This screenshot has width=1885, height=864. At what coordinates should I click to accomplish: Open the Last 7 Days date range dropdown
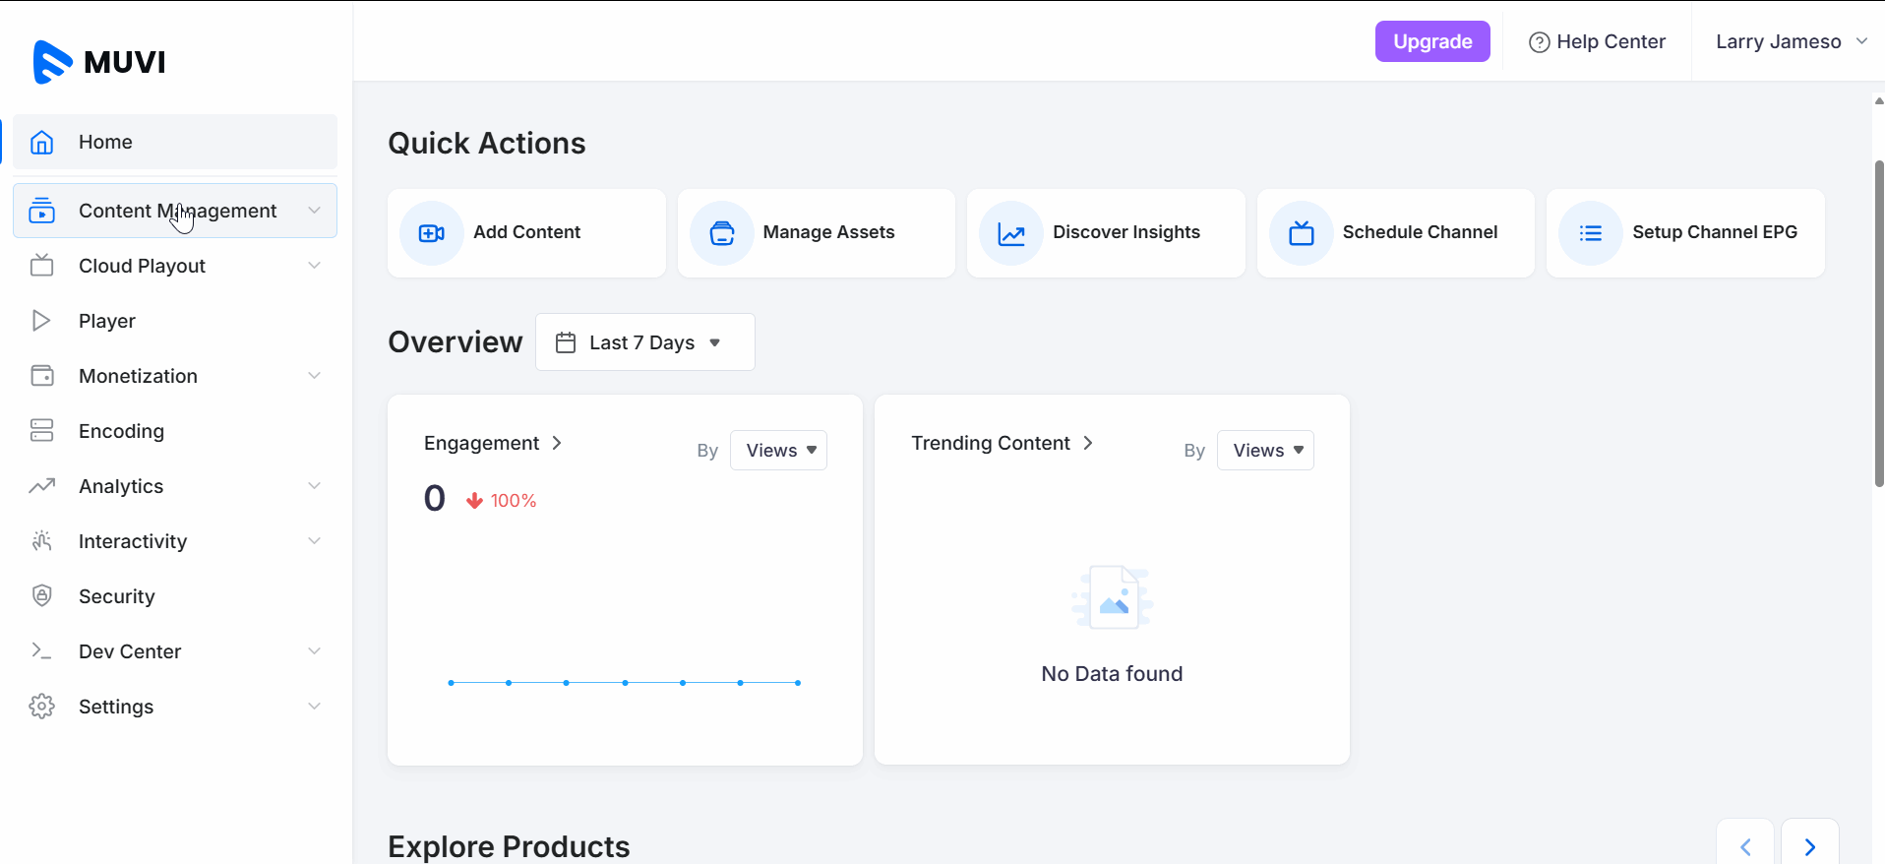point(644,342)
